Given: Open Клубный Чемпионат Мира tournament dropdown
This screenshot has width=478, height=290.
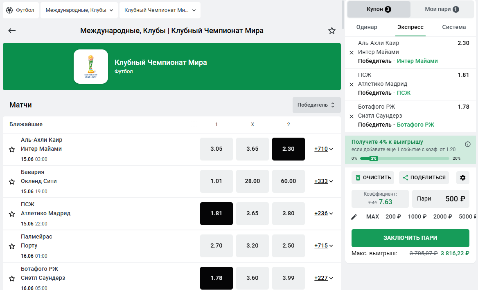Looking at the screenshot, I should pos(160,10).
